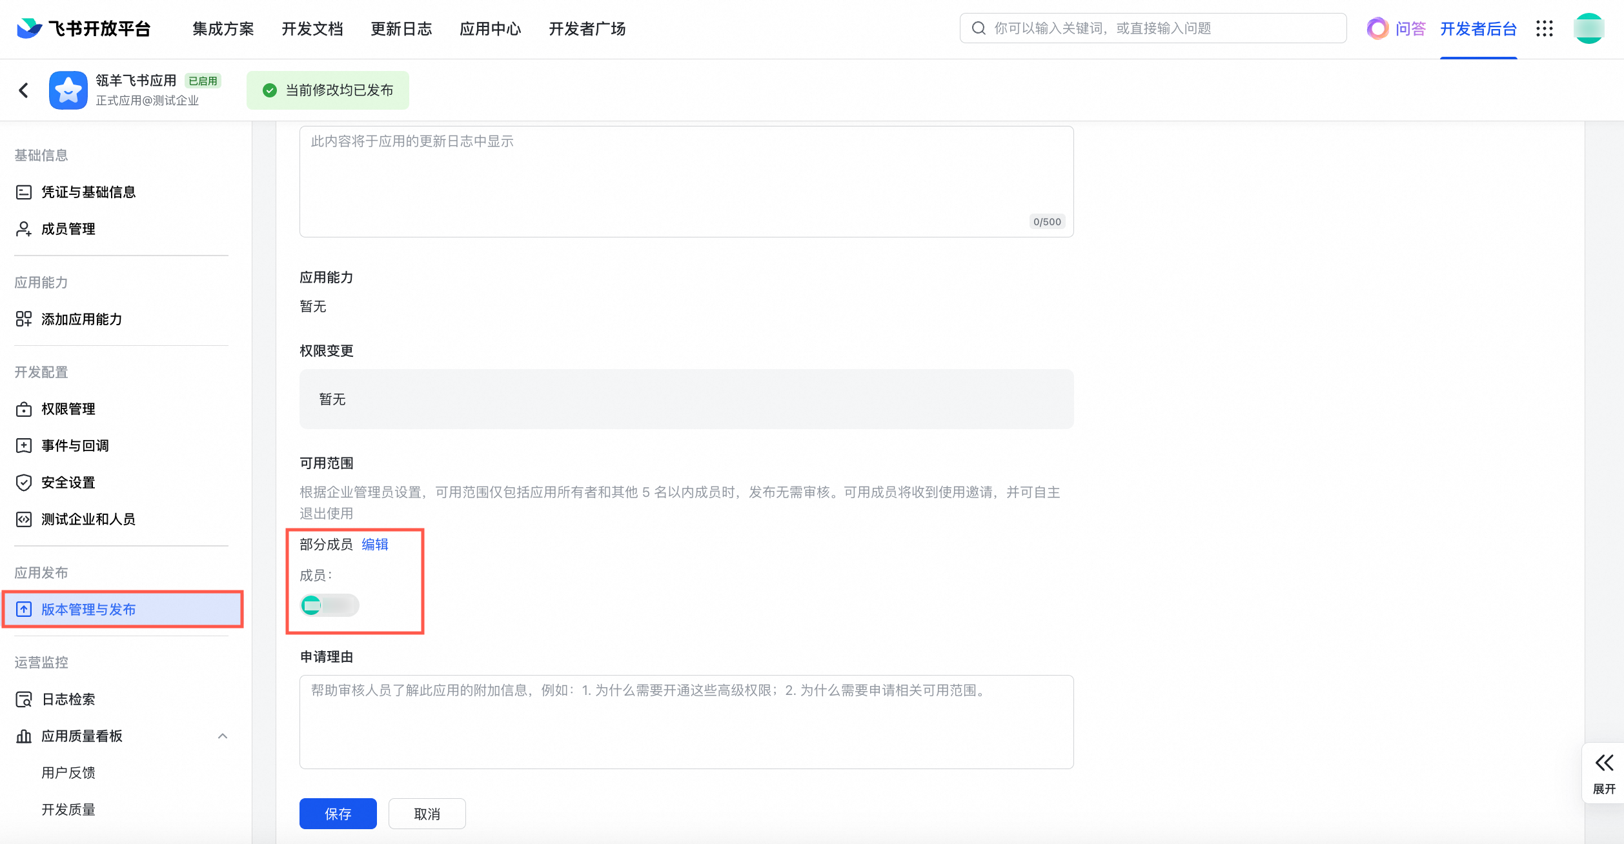Go to 添加应用能力
The image size is (1624, 844).
(x=81, y=319)
